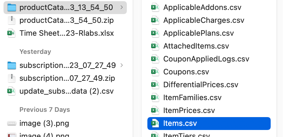This screenshot has width=283, height=137.
Task: Expand the productCata folder chevron
Action: 122,7
